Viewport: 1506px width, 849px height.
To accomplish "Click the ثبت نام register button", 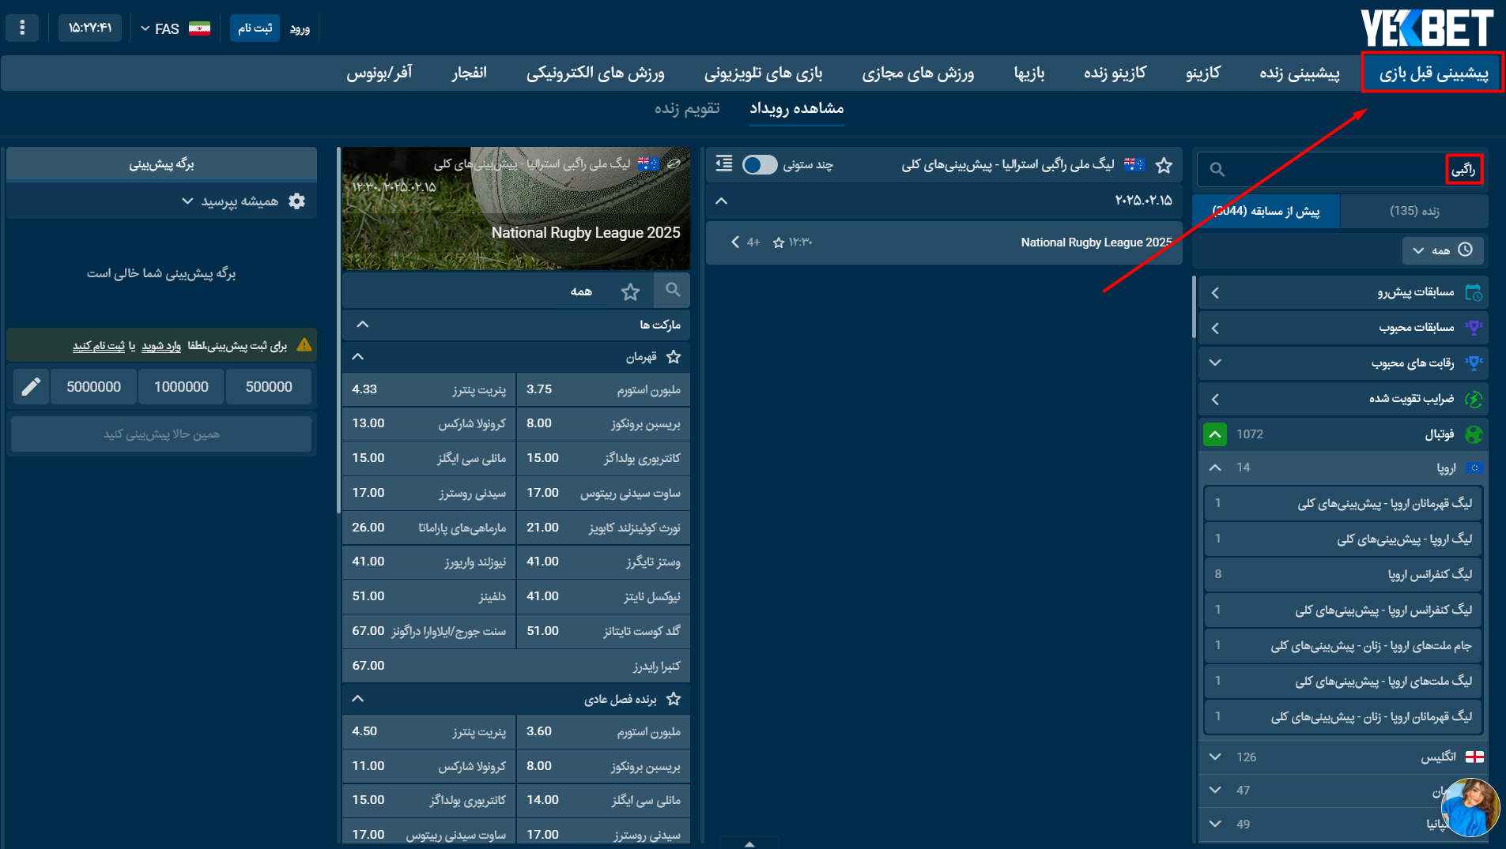I will tap(255, 28).
